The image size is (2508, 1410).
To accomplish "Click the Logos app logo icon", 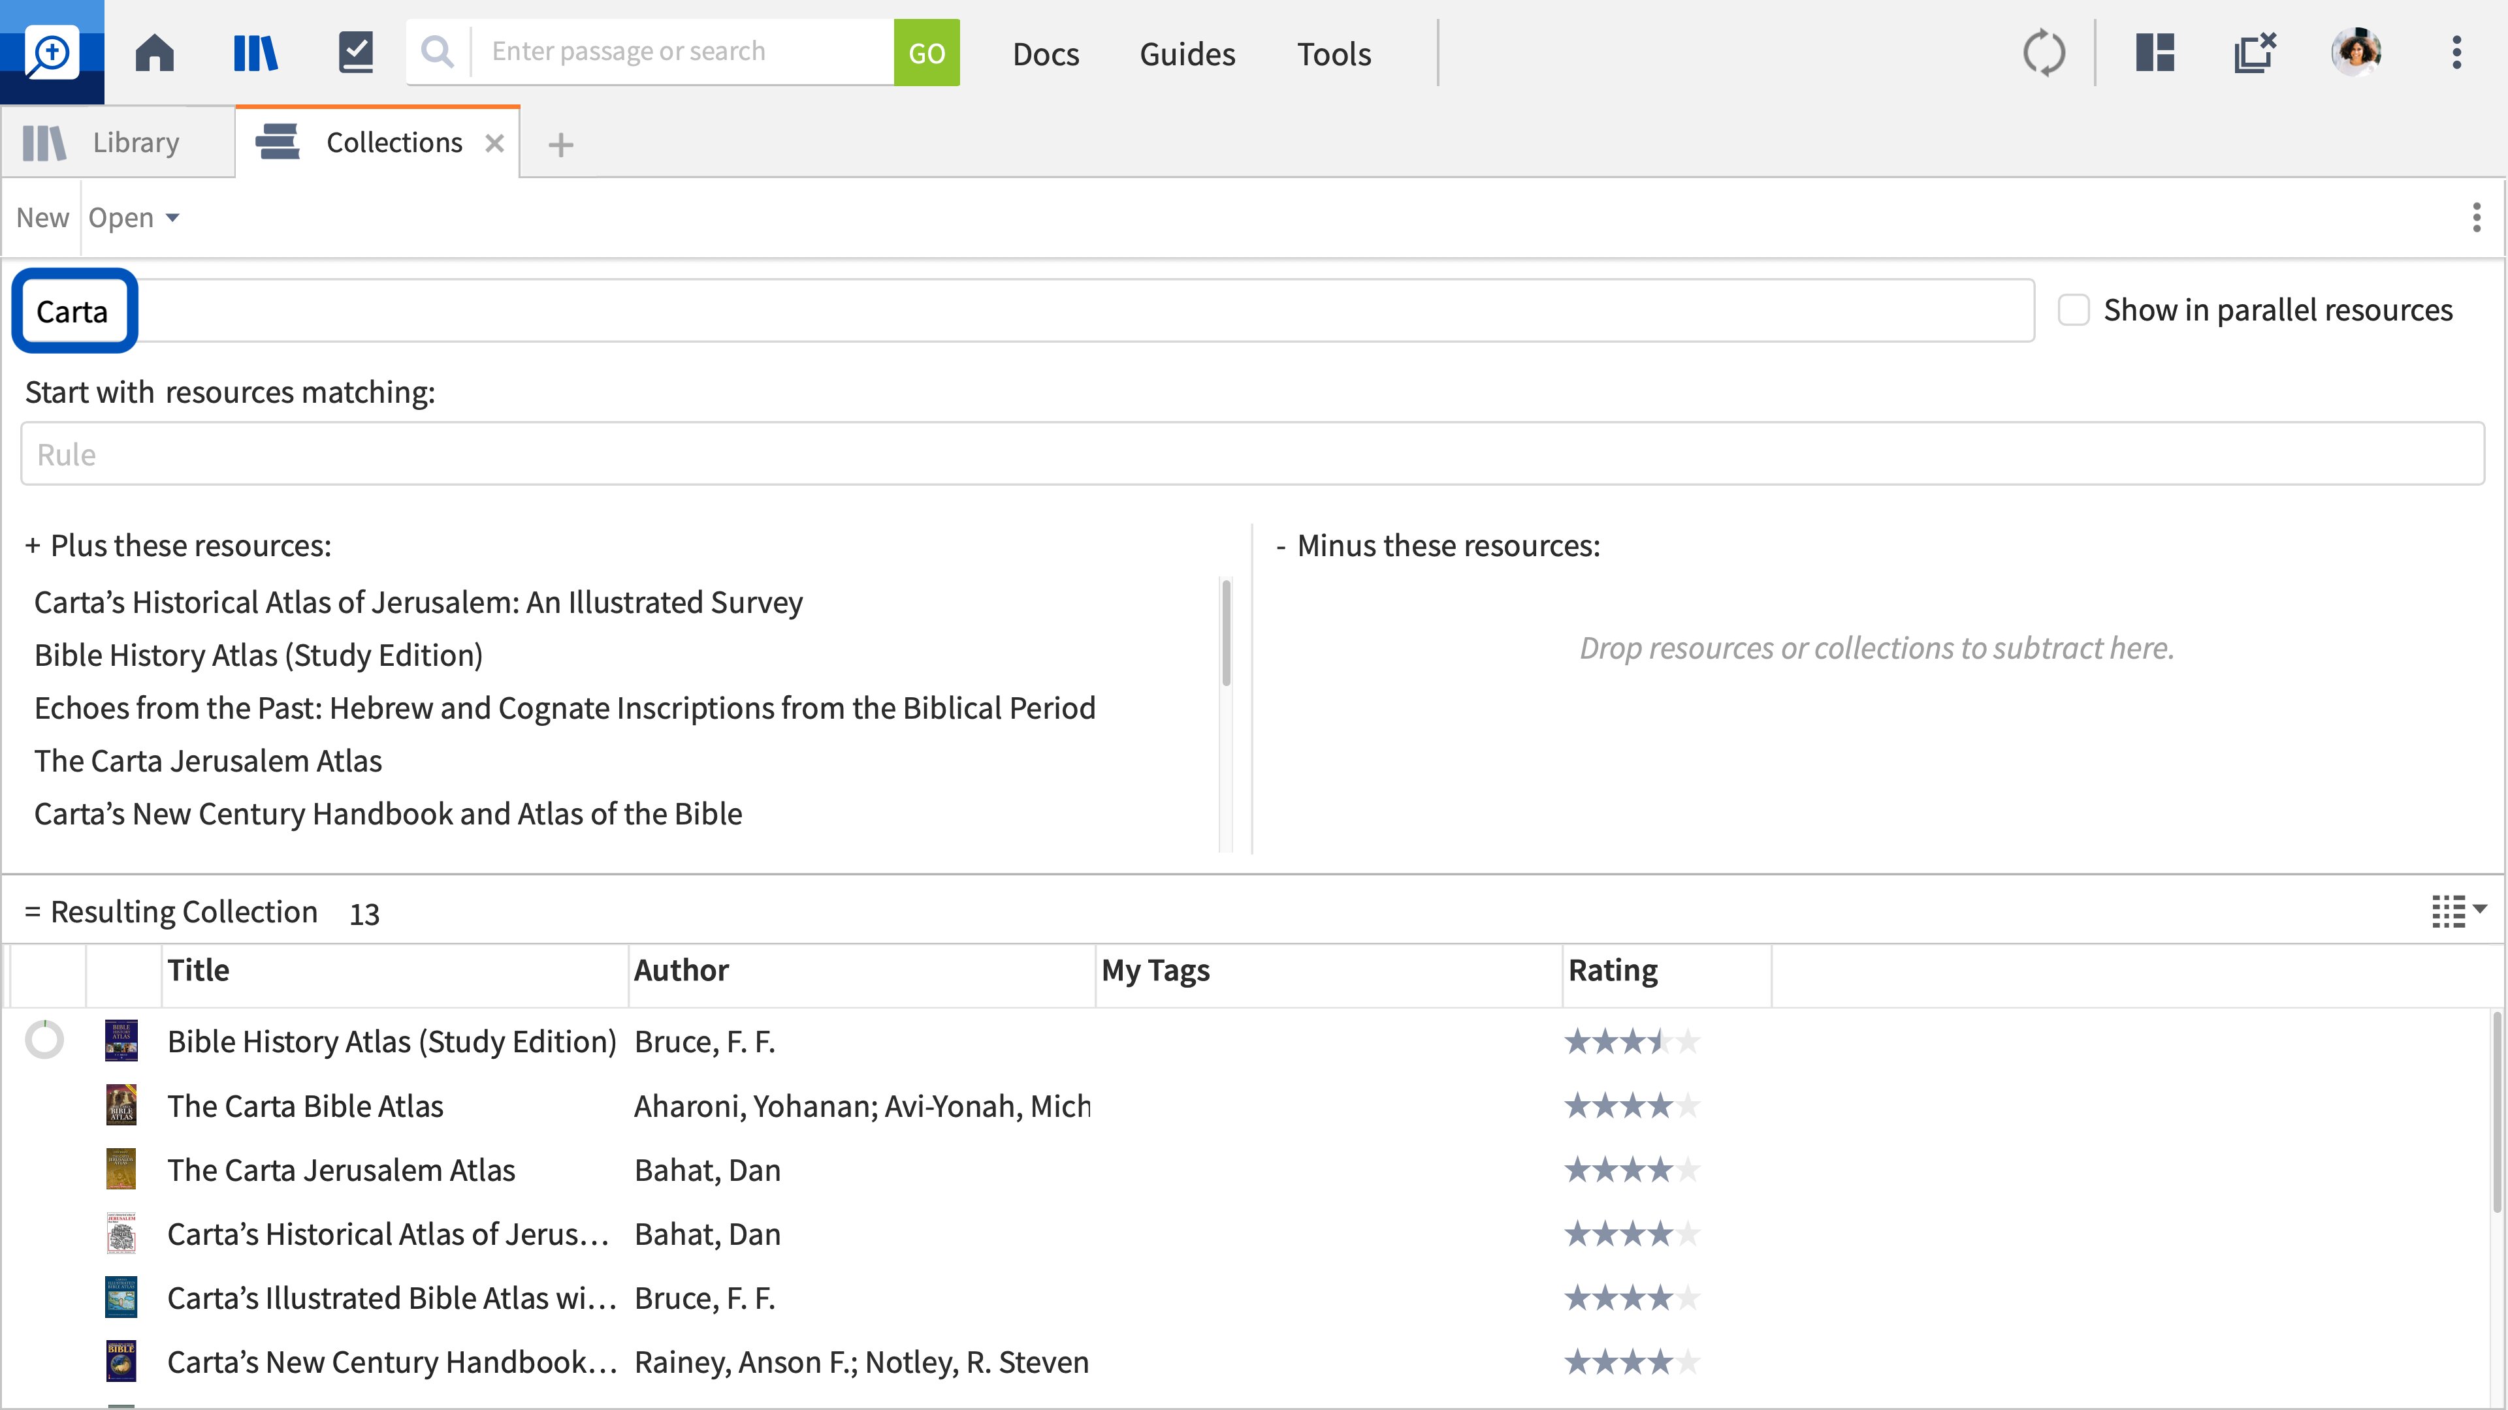I will click(52, 52).
